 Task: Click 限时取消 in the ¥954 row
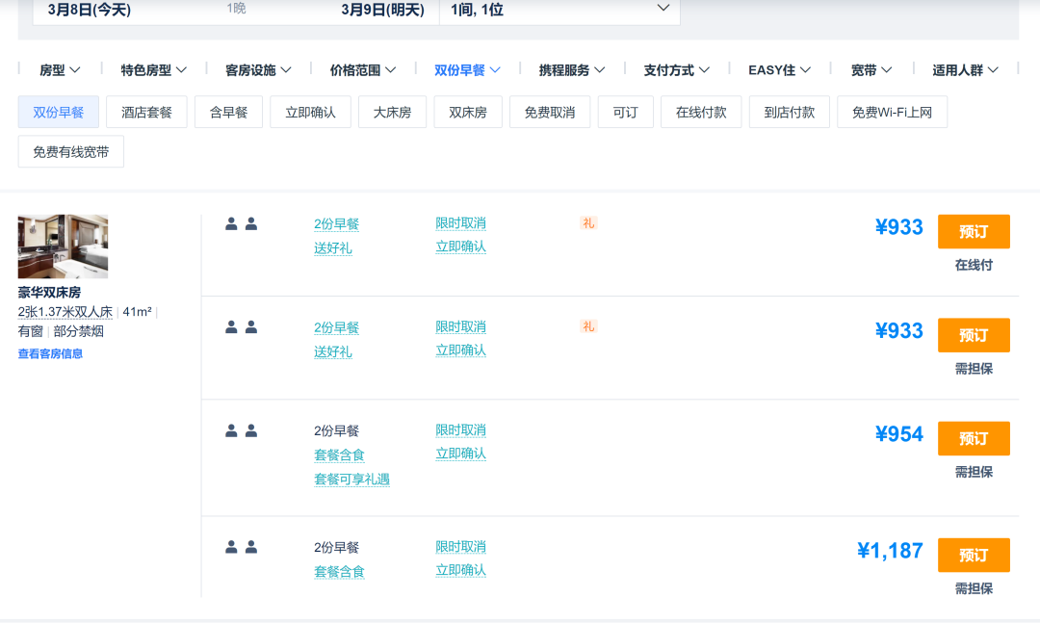coord(460,430)
